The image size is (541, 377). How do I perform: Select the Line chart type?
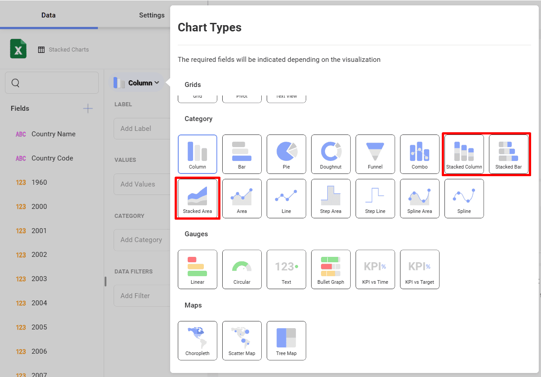(x=286, y=199)
